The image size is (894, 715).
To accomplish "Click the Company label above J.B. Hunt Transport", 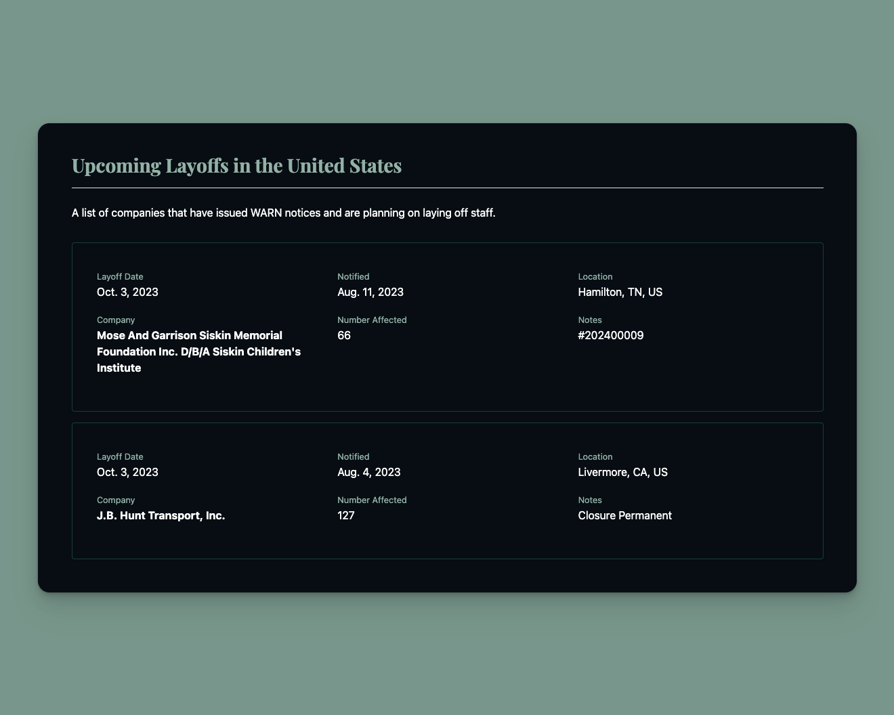I will (x=116, y=500).
